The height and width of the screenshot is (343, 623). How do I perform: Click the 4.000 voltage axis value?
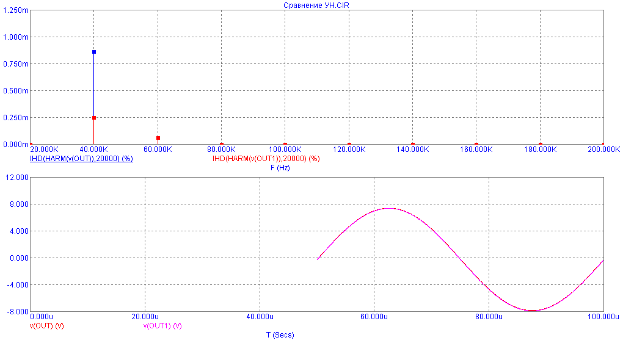tap(19, 231)
